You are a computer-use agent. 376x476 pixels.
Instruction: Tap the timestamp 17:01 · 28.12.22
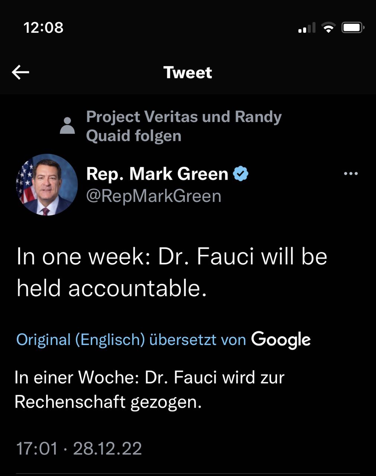(79, 449)
